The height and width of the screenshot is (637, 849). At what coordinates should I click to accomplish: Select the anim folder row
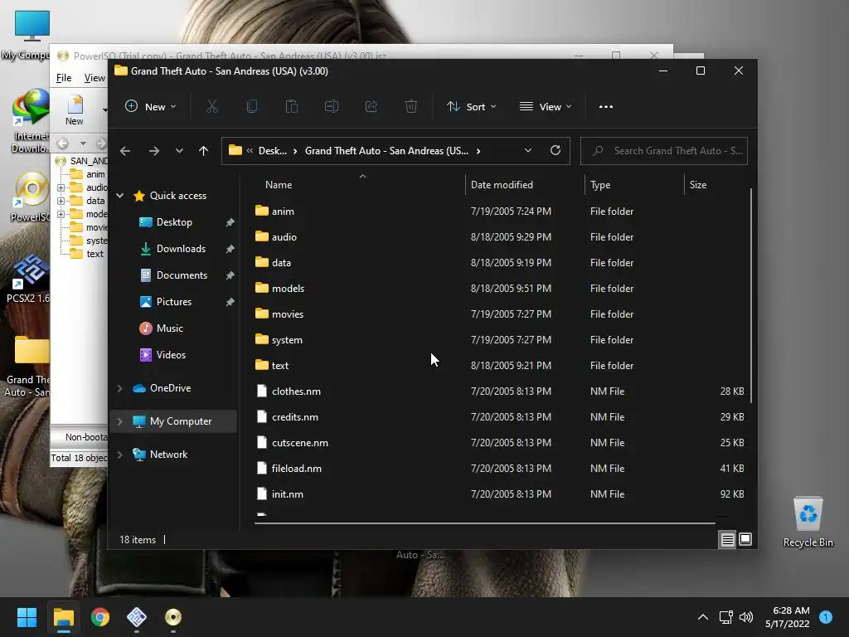click(x=501, y=212)
